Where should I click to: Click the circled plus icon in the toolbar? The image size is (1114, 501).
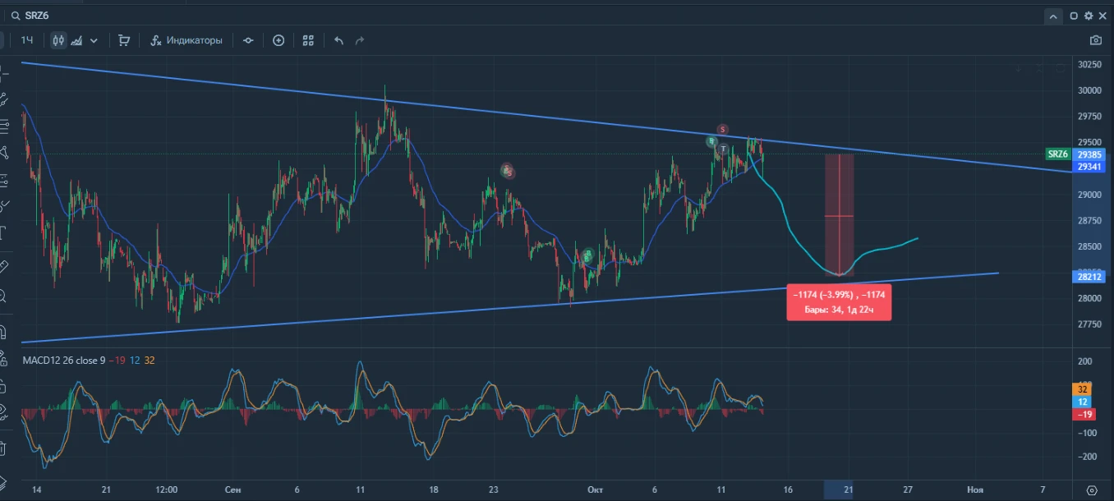point(278,40)
